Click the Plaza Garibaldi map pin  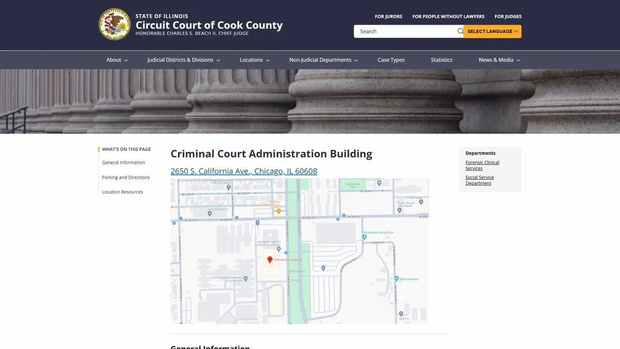[396, 279]
